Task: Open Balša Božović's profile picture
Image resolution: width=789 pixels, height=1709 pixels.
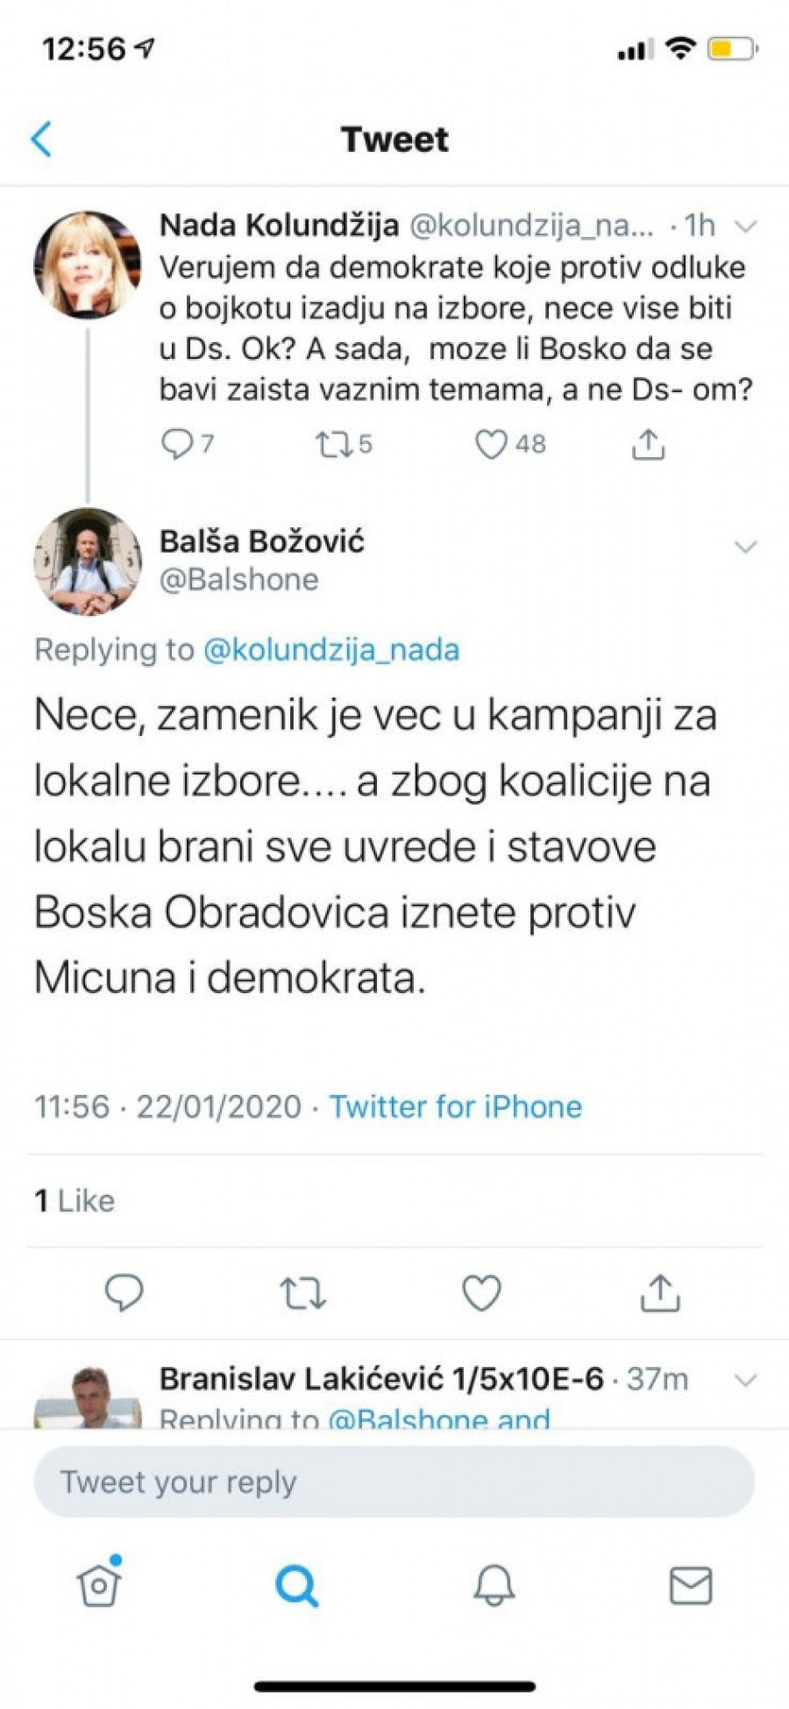Action: pyautogui.click(x=87, y=561)
